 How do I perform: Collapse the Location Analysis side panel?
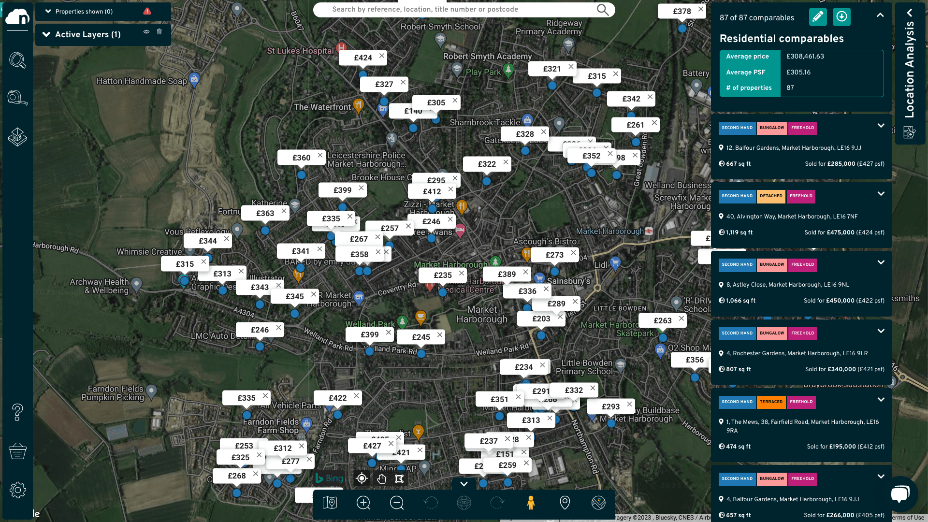point(909,13)
